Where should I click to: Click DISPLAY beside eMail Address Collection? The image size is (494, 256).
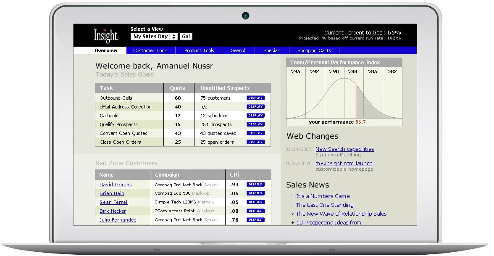pos(255,106)
